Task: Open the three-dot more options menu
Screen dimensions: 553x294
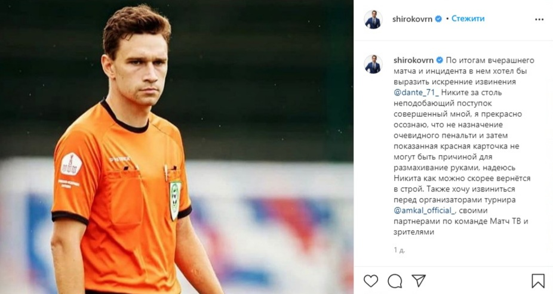Action: tap(539, 19)
